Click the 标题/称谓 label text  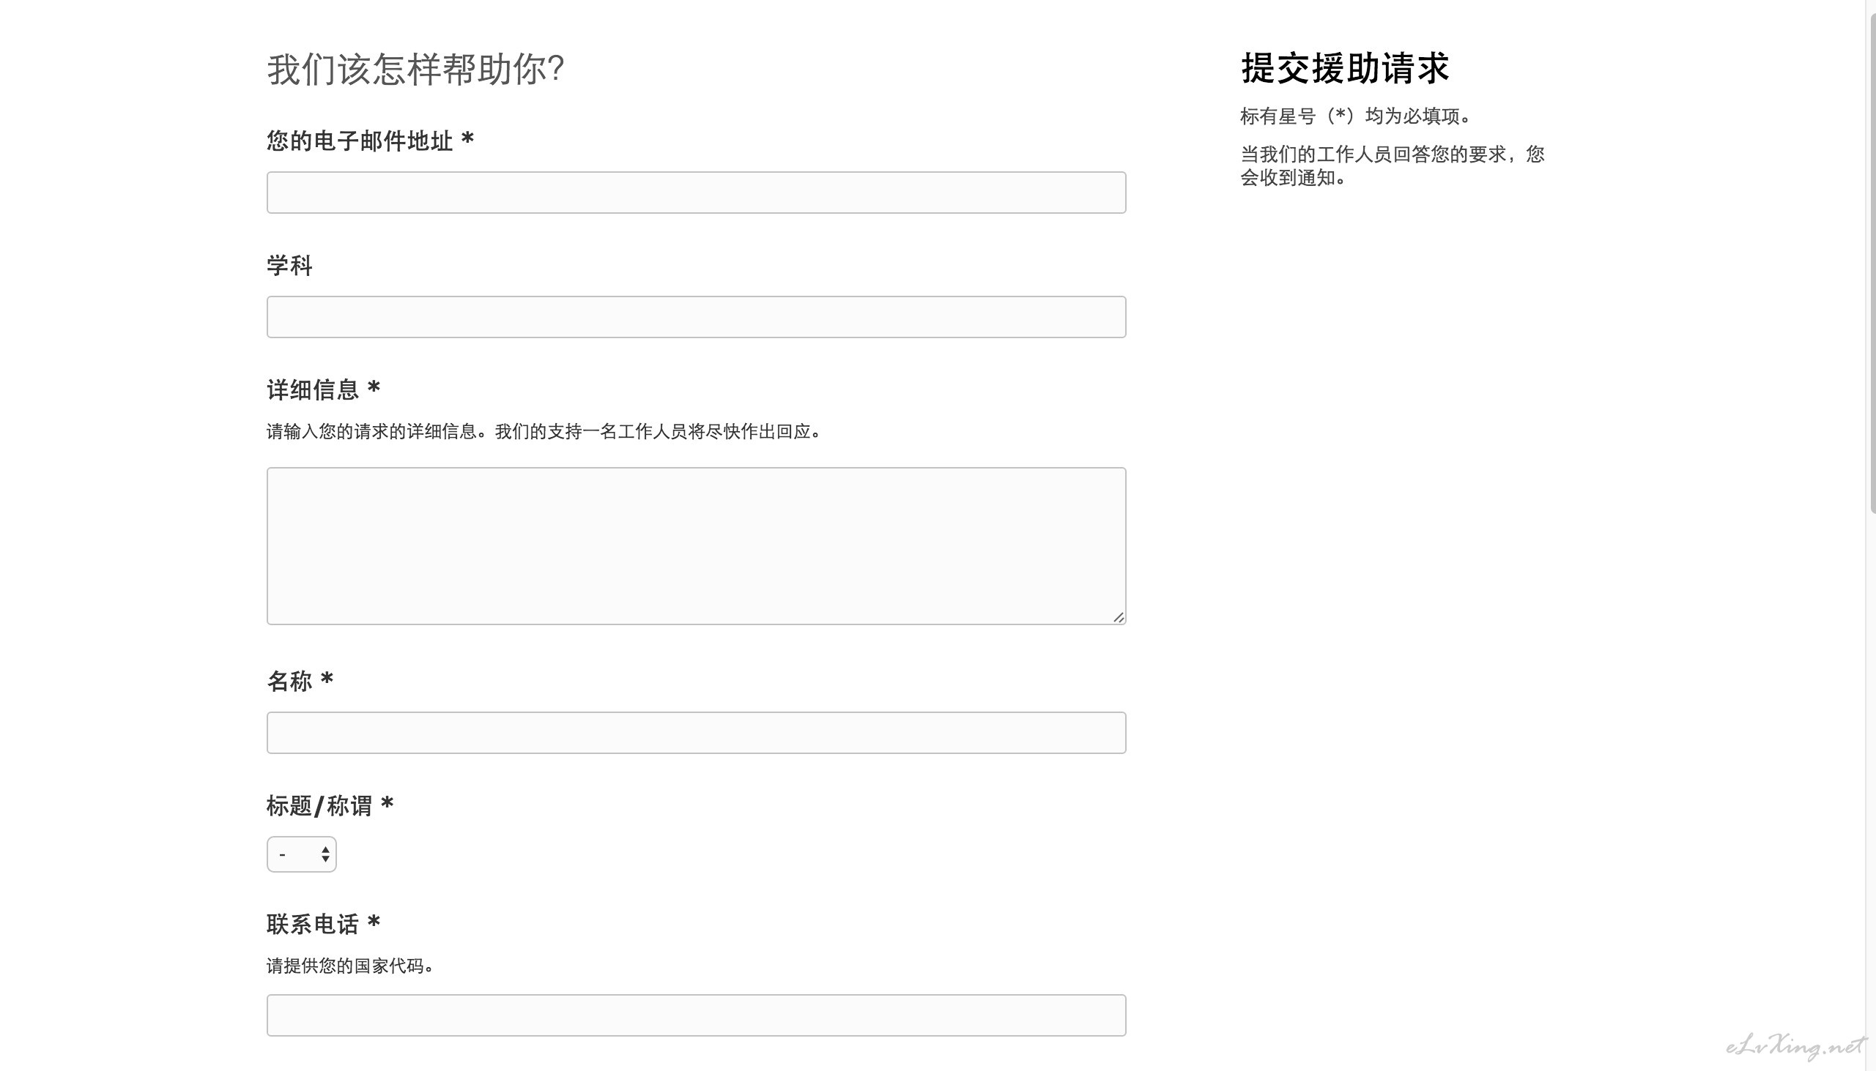330,806
